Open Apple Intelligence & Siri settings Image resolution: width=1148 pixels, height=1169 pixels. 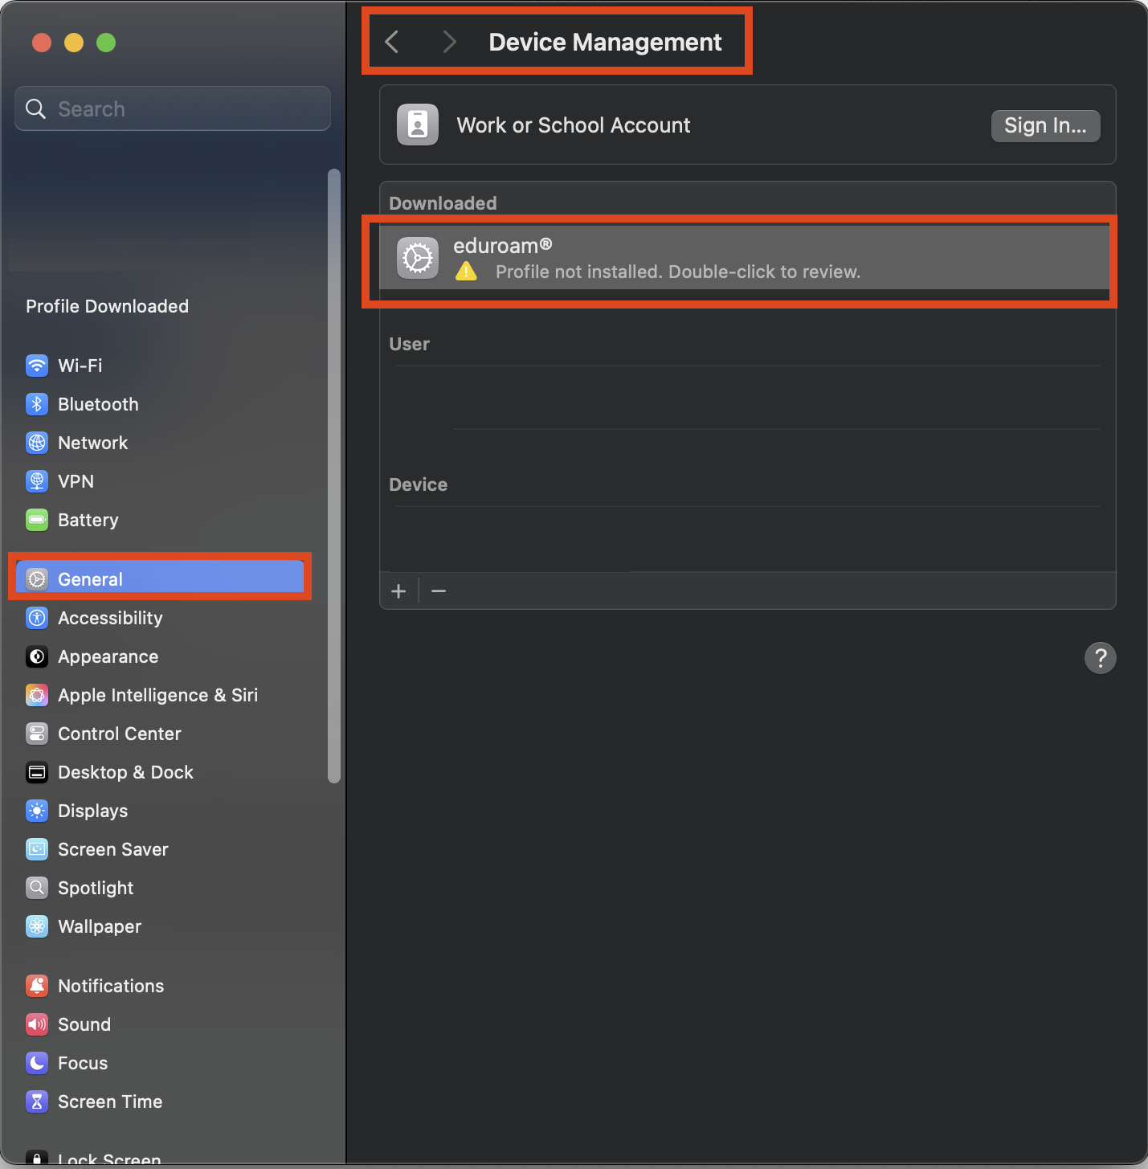(x=161, y=695)
